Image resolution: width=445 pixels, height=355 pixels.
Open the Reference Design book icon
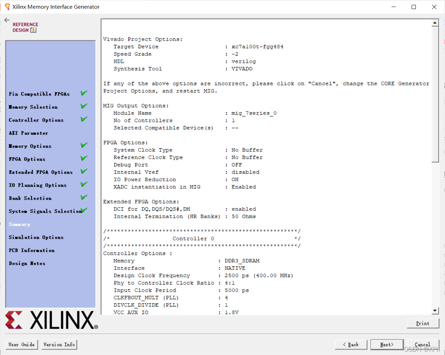coord(33,30)
